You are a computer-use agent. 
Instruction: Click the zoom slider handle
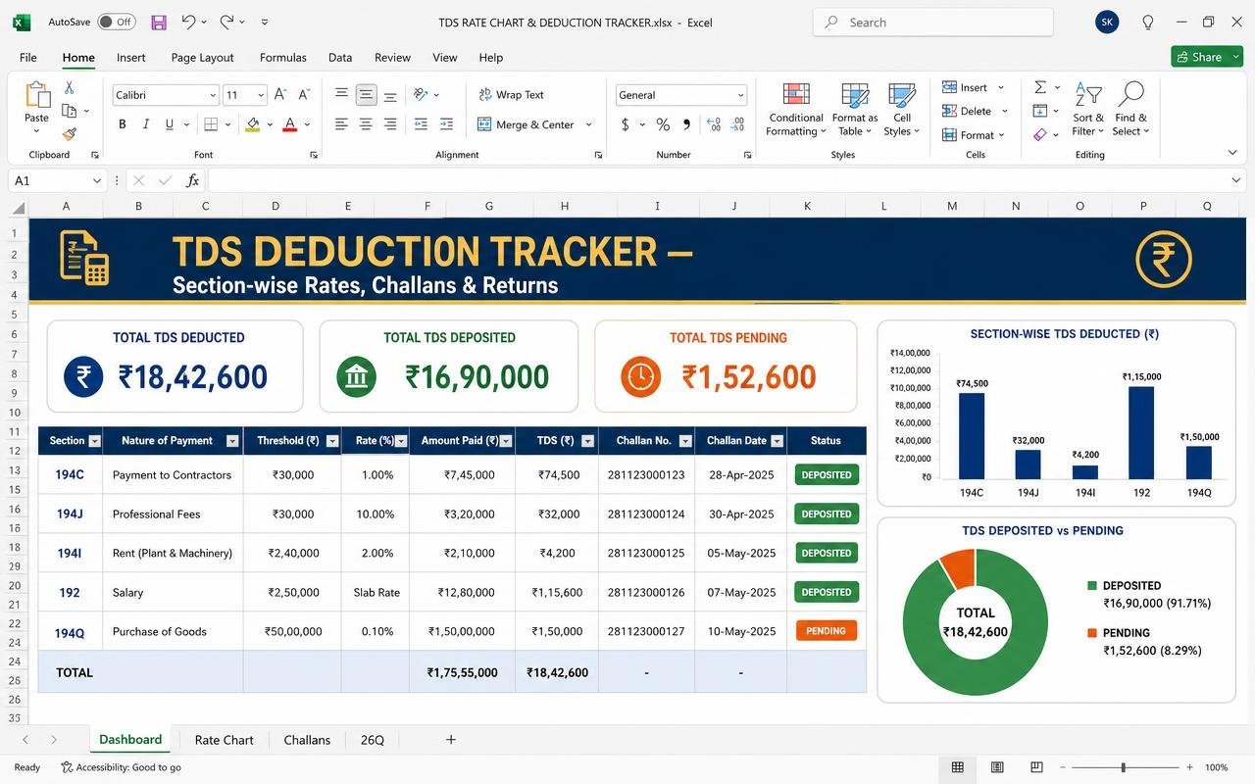[1123, 767]
